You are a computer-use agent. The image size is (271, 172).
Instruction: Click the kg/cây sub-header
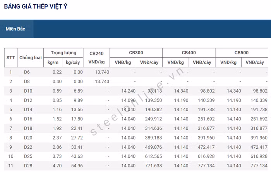(73, 62)
